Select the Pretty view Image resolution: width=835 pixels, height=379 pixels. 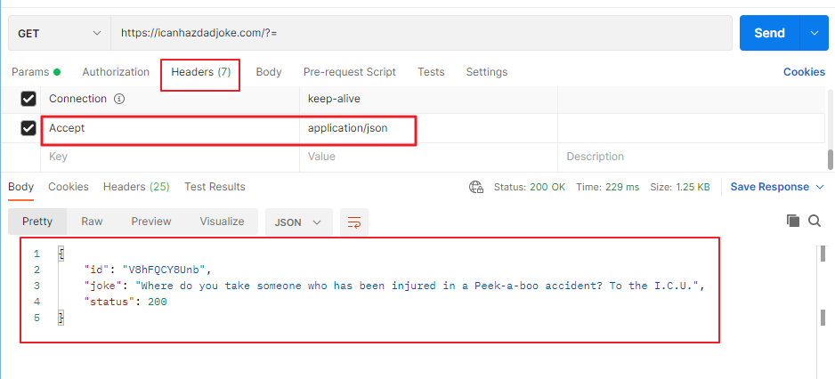pyautogui.click(x=37, y=222)
